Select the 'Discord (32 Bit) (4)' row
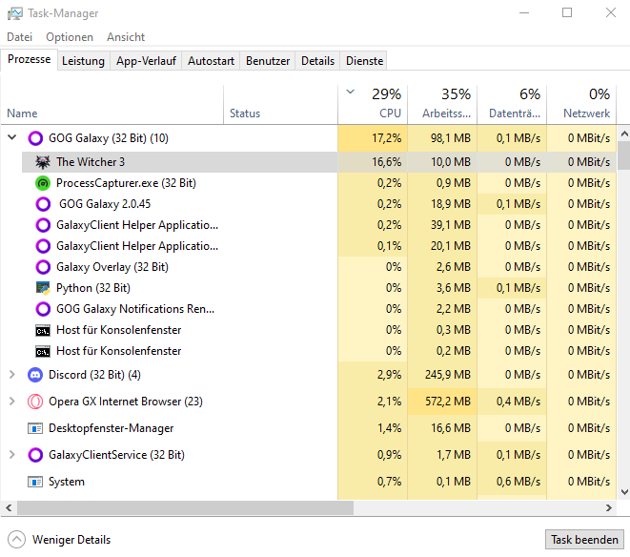Viewport: 630px width, 557px height. 309,375
